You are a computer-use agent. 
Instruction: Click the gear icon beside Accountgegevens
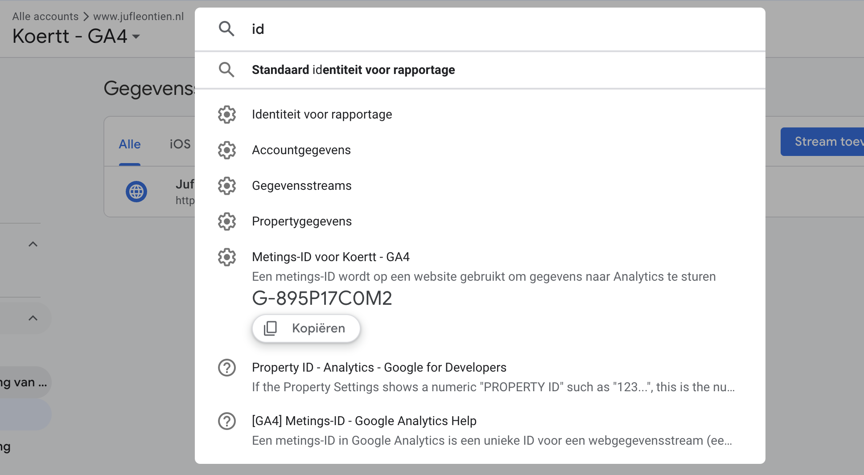[226, 150]
